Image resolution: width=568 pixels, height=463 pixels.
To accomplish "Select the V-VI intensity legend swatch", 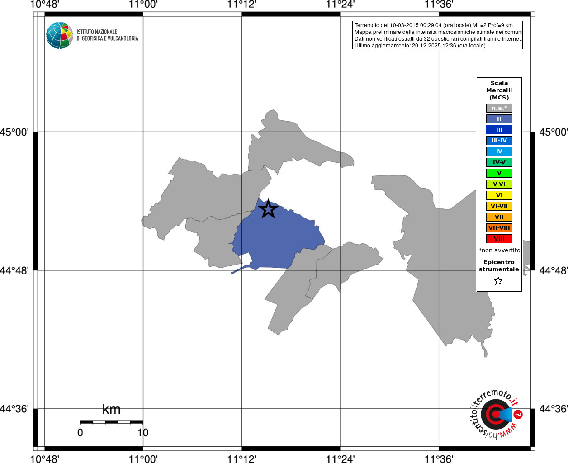I will 499,184.
